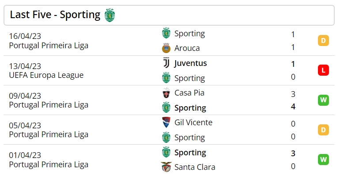Select the UEFA Europa League competition text
Image resolution: width=340 pixels, height=177 pixels.
(x=46, y=75)
